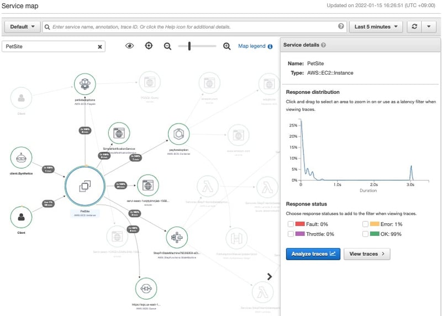Check the OK: 99% checkbox
The width and height of the screenshot is (442, 316).
(x=365, y=234)
